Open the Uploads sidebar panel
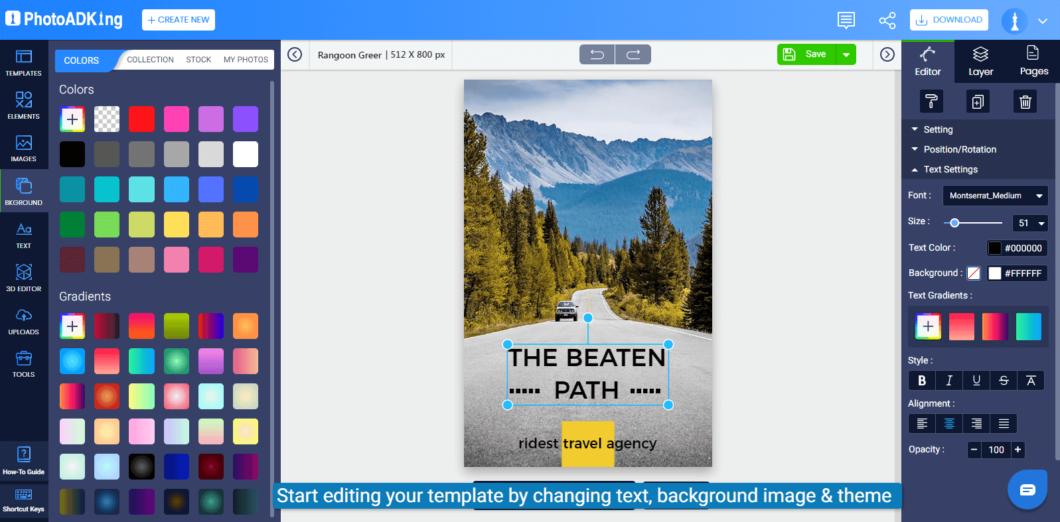The height and width of the screenshot is (522, 1060). (24, 321)
